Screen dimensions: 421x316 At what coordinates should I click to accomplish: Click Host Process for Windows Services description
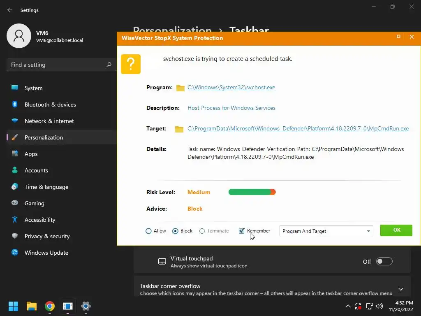coord(231,108)
